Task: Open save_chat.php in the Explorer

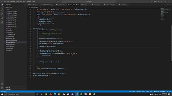Action: tap(16, 45)
